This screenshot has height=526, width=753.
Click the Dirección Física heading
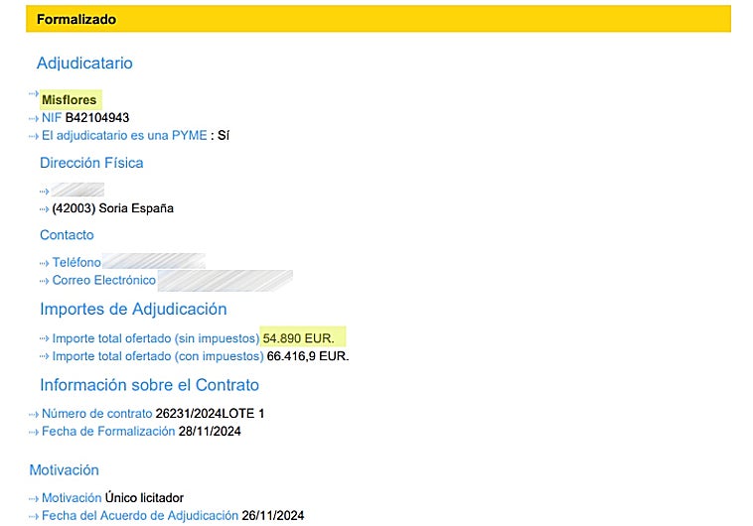[91, 163]
